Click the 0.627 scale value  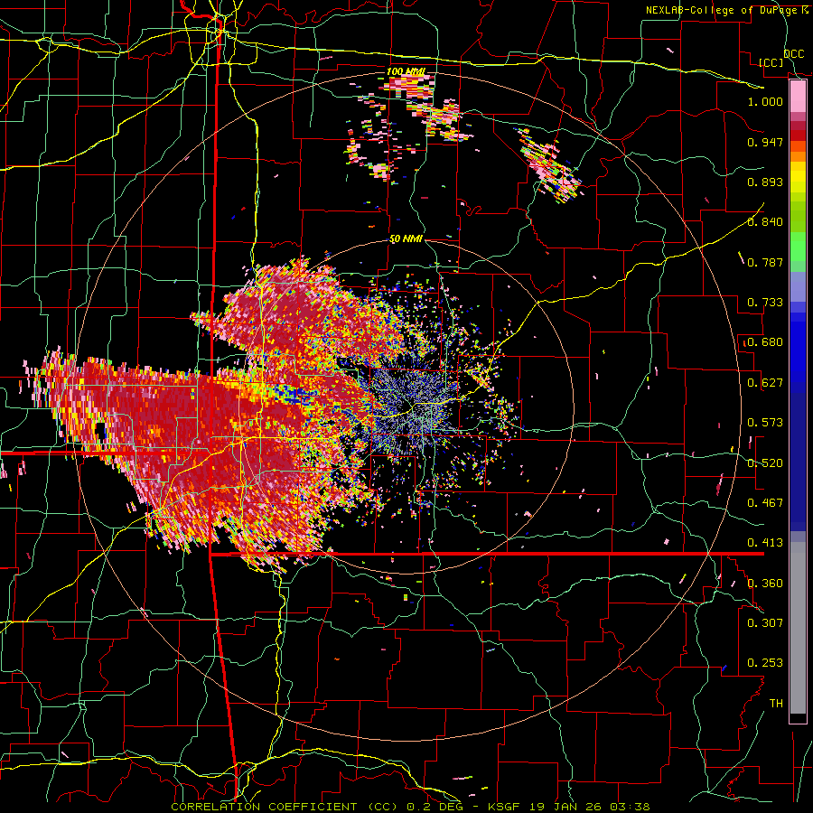[x=765, y=383]
